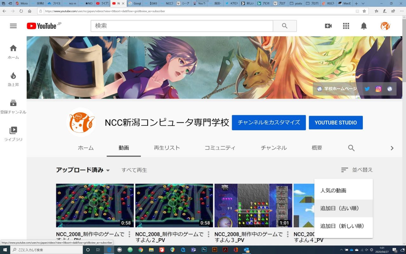
Task: Click the YOUTUBE STUDIO button
Action: (x=336, y=123)
